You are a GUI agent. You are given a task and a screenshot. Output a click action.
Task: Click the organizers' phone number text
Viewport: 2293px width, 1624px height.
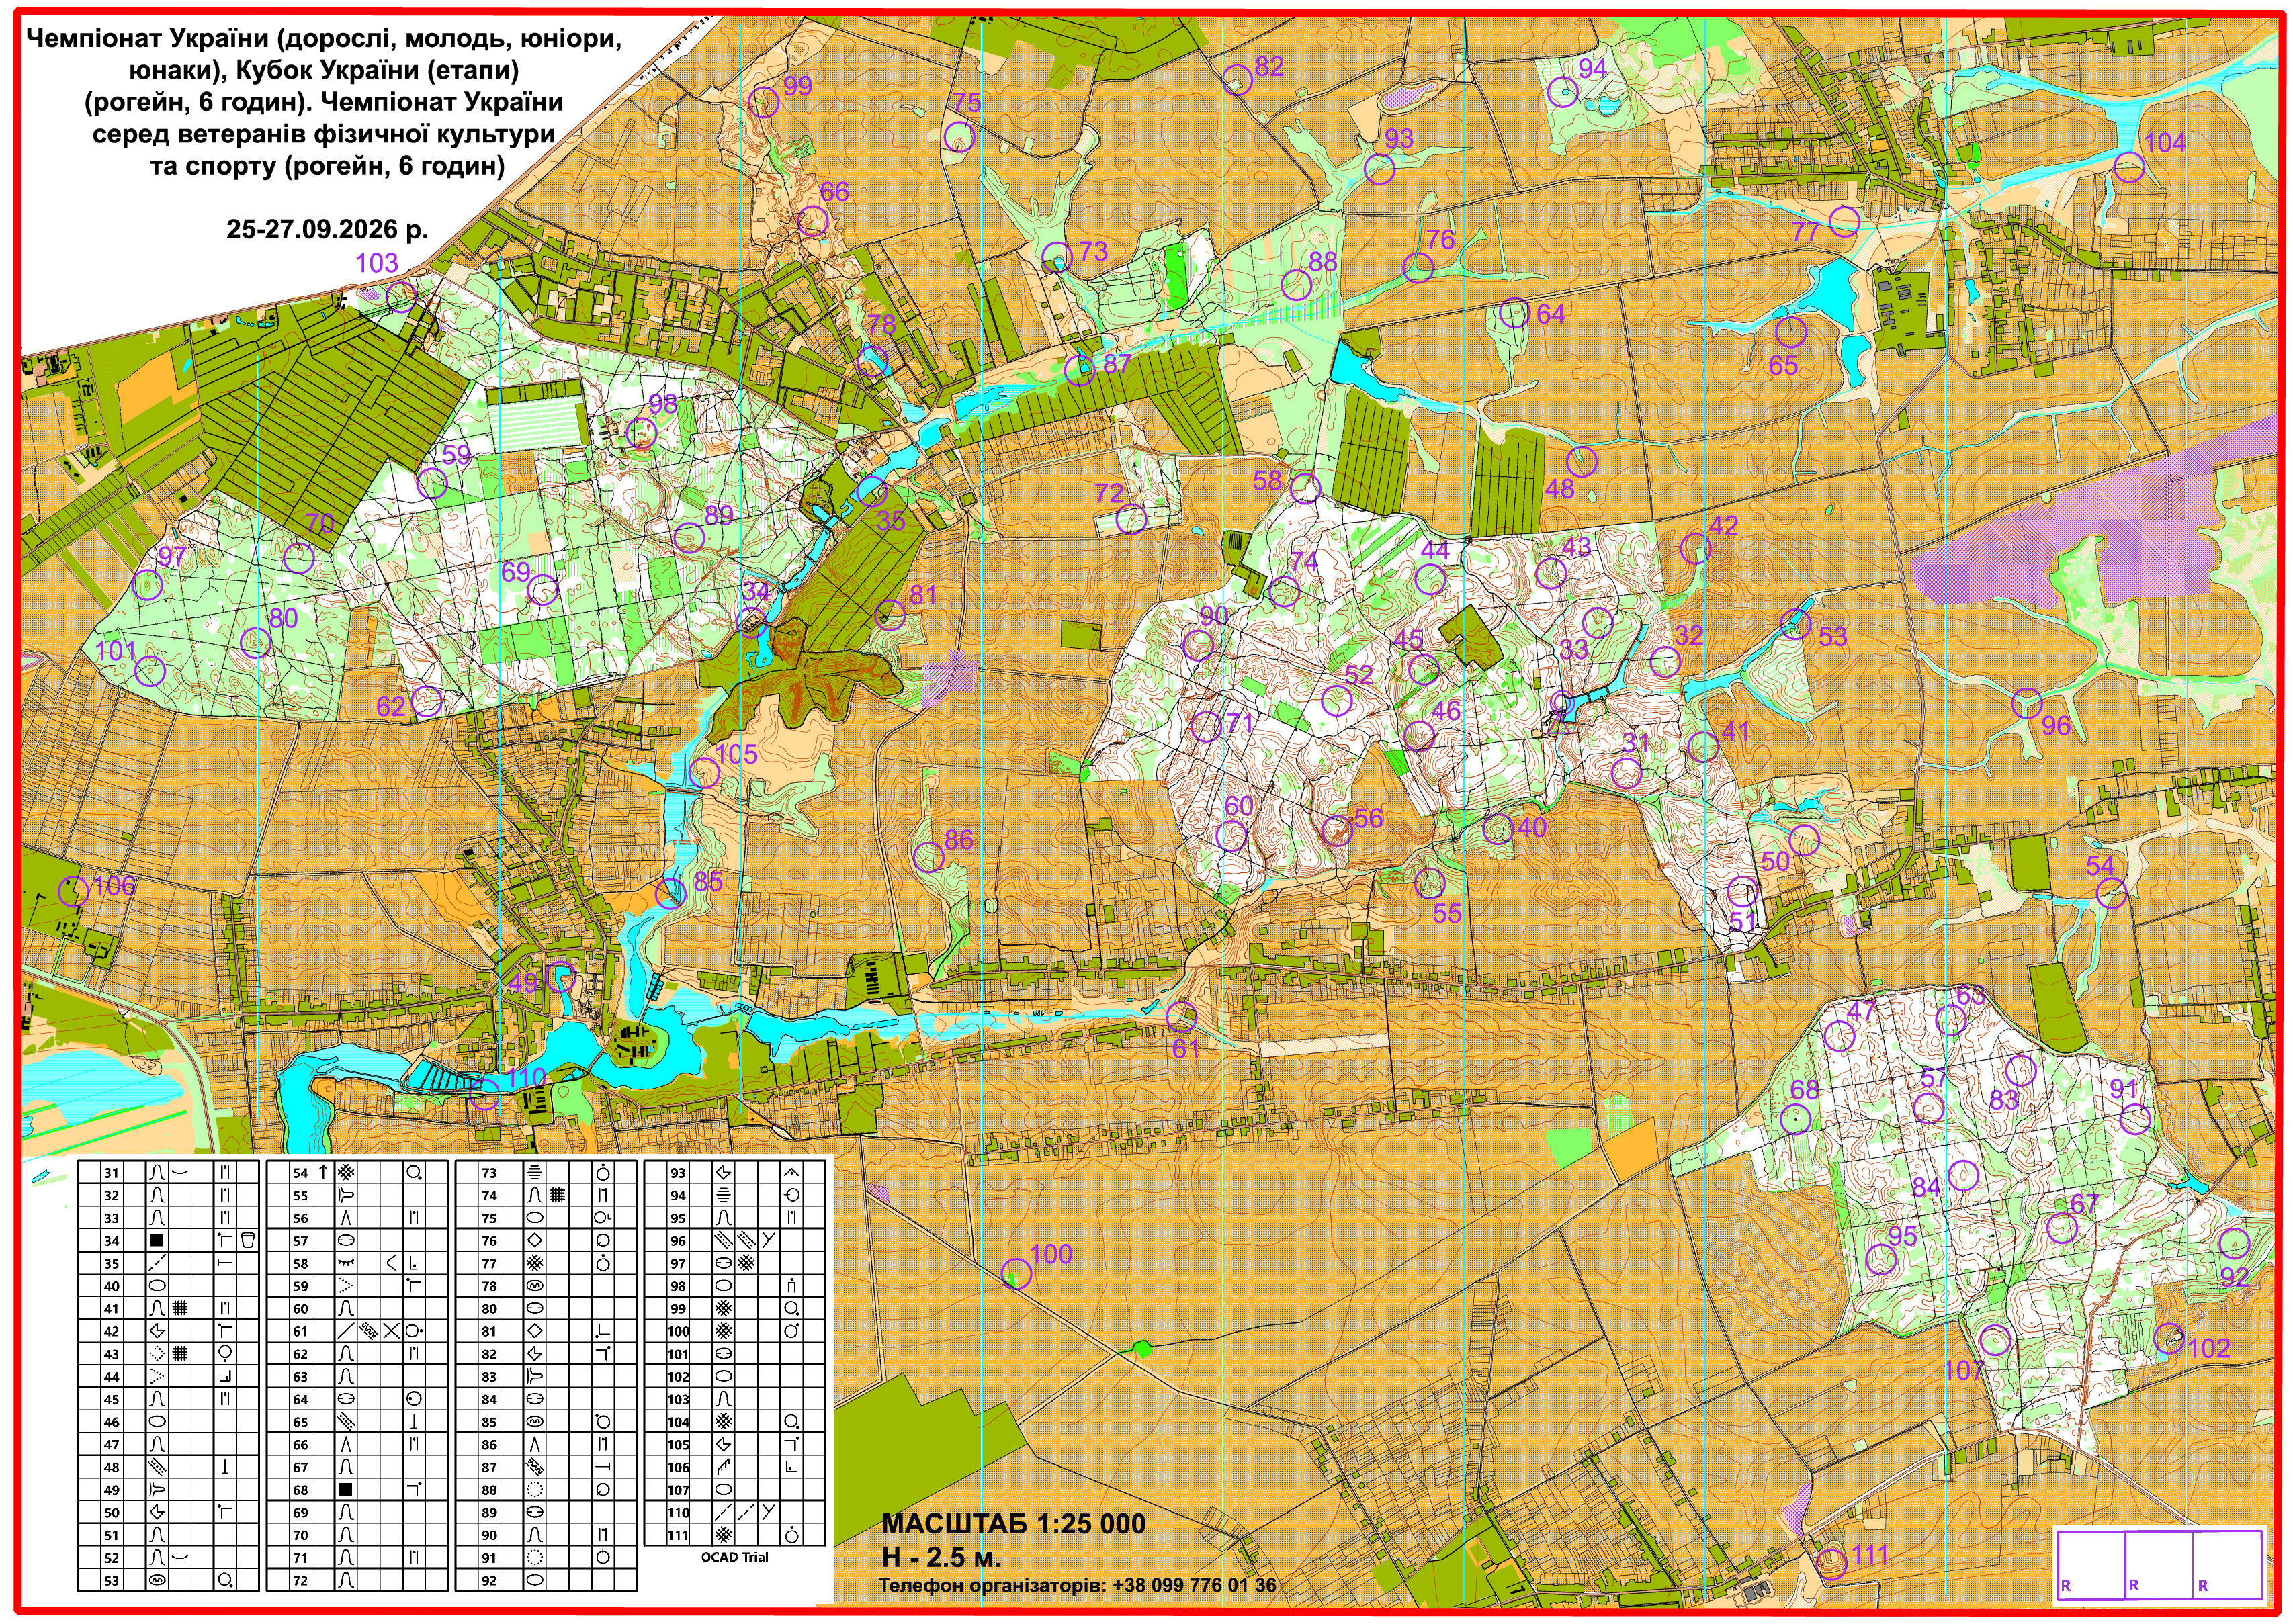[1078, 1585]
